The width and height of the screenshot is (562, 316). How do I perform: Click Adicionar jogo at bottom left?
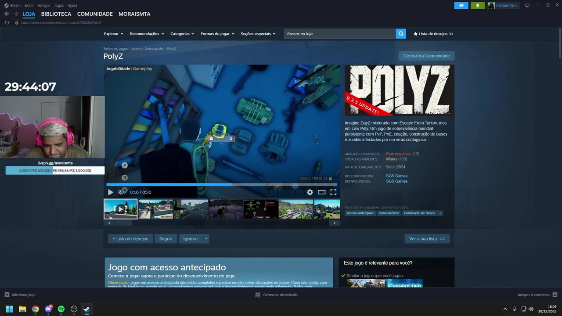coord(20,295)
